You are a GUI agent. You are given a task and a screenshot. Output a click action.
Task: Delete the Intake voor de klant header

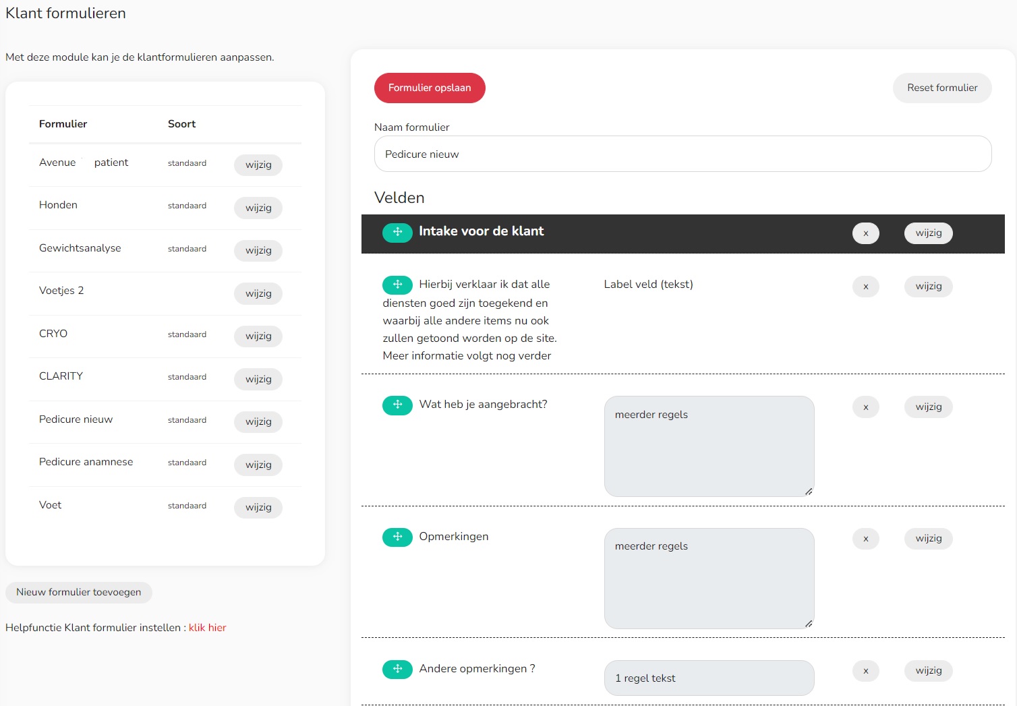pos(865,233)
